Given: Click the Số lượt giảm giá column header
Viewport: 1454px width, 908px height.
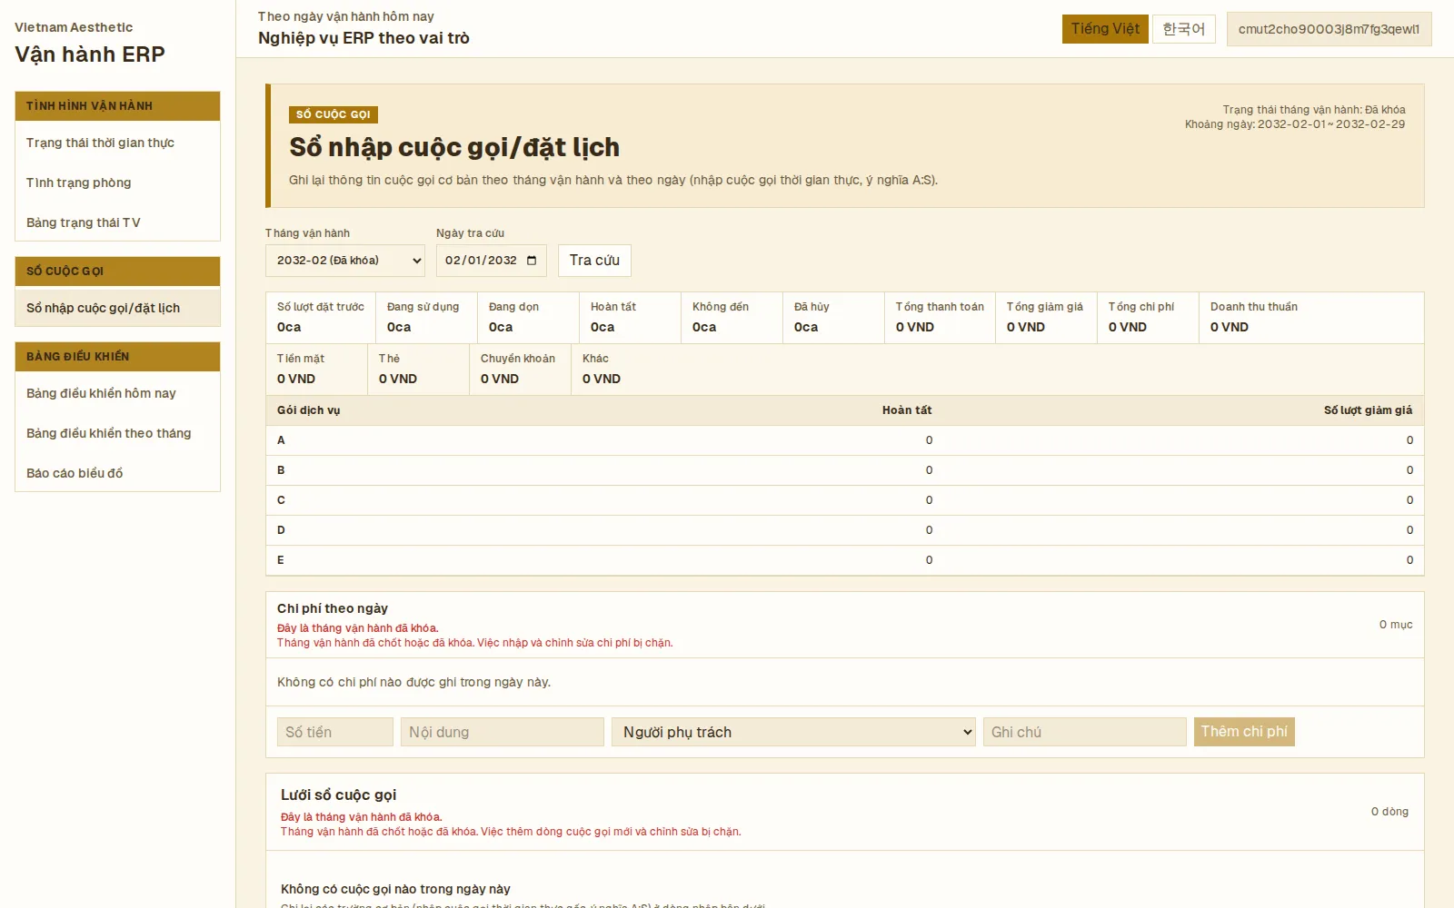Looking at the screenshot, I should coord(1368,410).
